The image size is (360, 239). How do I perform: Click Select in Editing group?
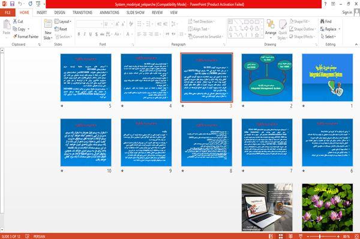tap(329, 37)
